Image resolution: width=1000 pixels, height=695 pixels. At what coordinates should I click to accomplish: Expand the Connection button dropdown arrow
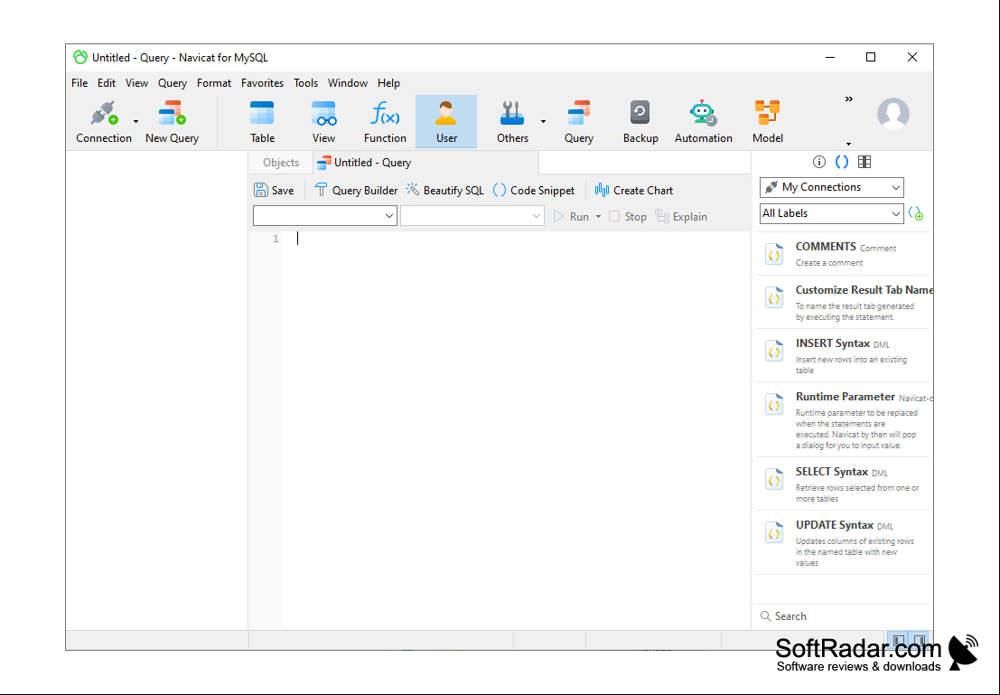(136, 121)
